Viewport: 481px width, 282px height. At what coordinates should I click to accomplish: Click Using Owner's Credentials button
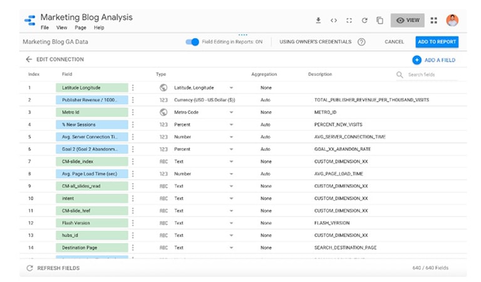pyautogui.click(x=316, y=42)
